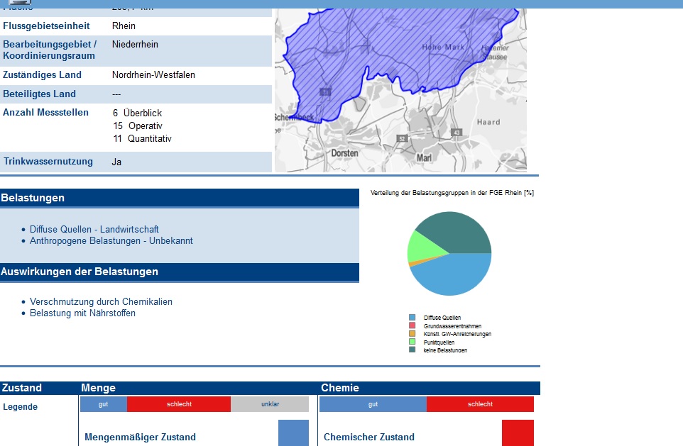The height and width of the screenshot is (446, 683).
Task: Click Künstl. GW-Anreicherungen orange legend square
Action: point(412,333)
